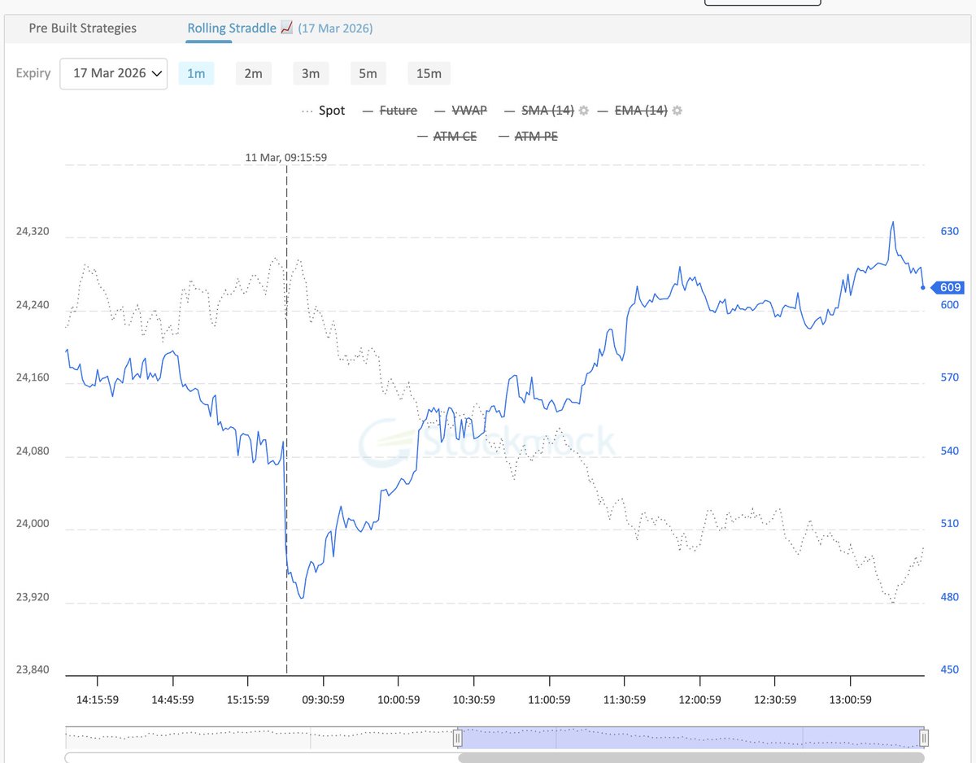Click the 09:30:59 time axis label
The height and width of the screenshot is (763, 976).
[x=324, y=700]
